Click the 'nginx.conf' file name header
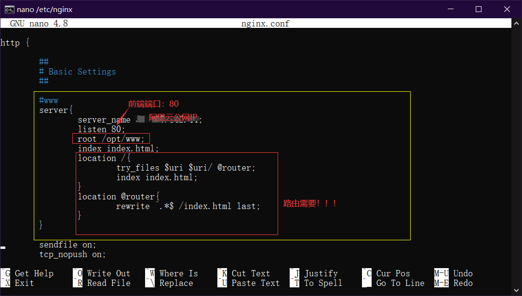The image size is (522, 296). point(265,24)
